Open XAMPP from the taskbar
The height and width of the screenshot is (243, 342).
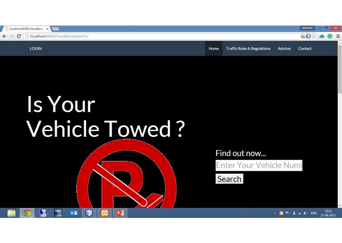click(104, 213)
